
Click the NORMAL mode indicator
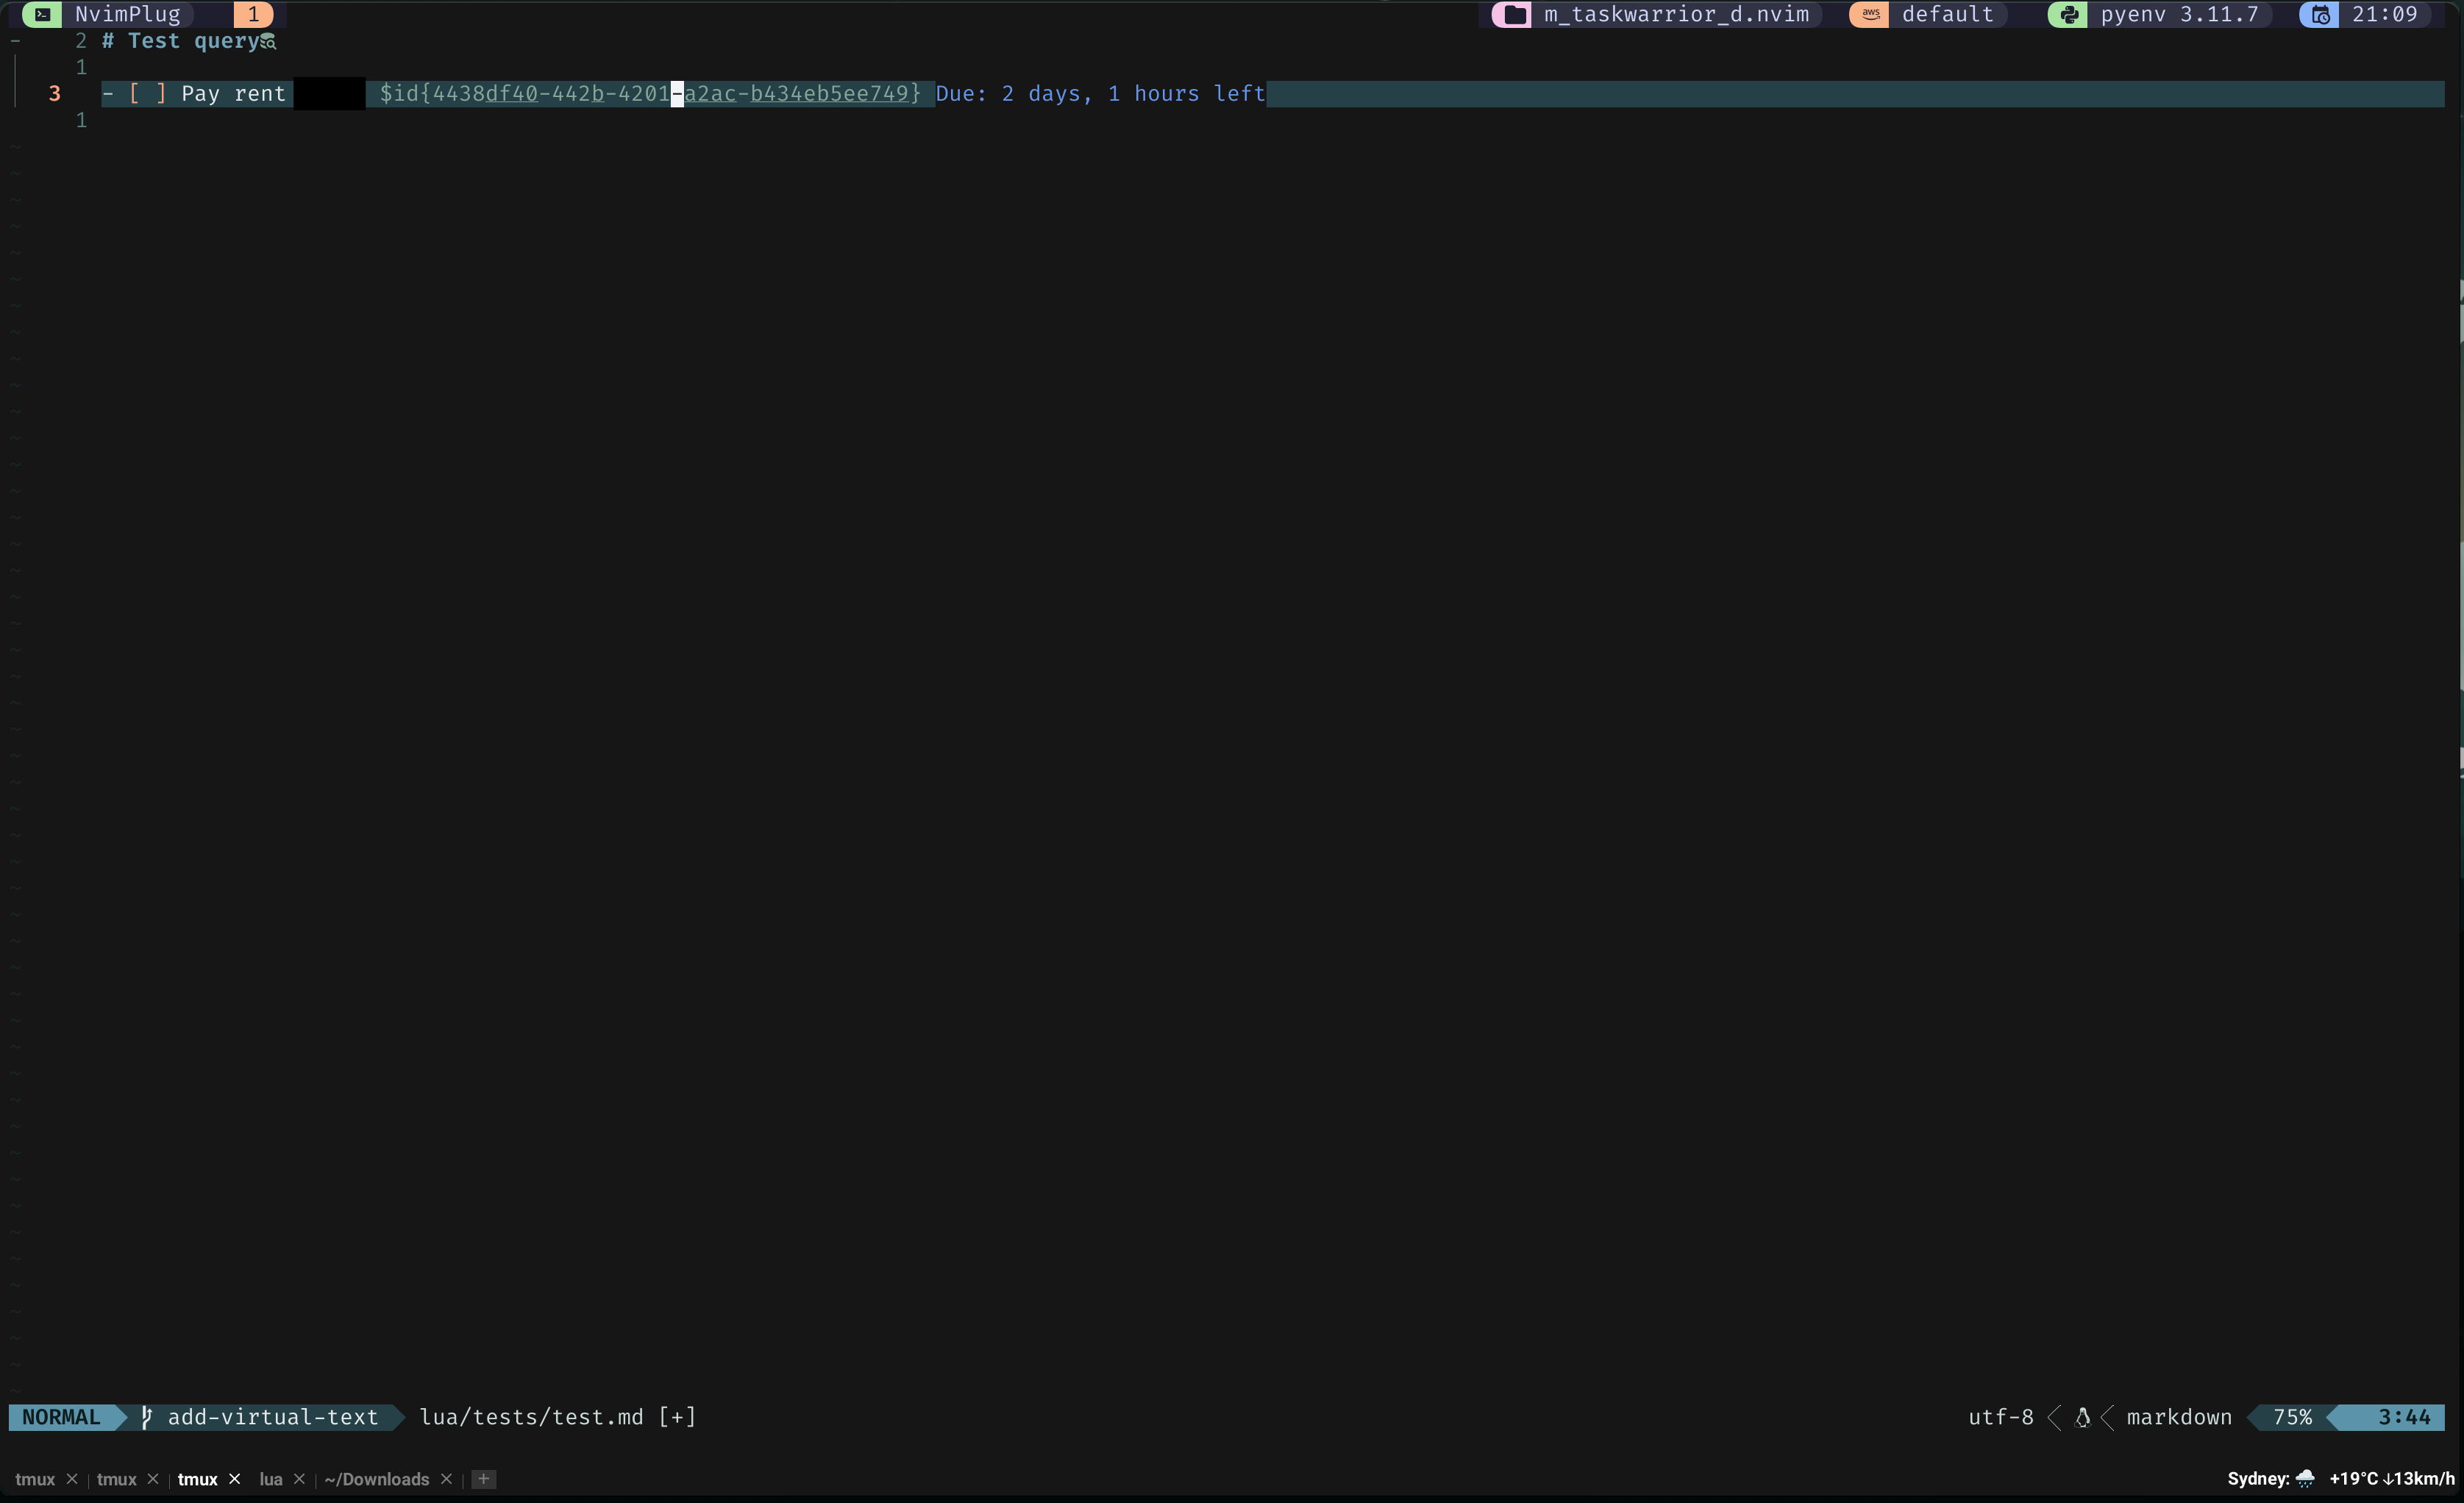click(61, 1417)
